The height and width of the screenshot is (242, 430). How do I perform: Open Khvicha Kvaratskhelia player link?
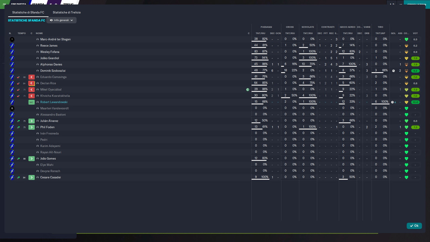[55, 96]
